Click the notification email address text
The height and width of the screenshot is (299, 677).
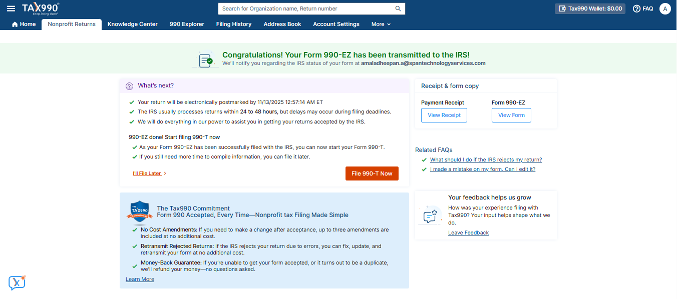tap(423, 63)
